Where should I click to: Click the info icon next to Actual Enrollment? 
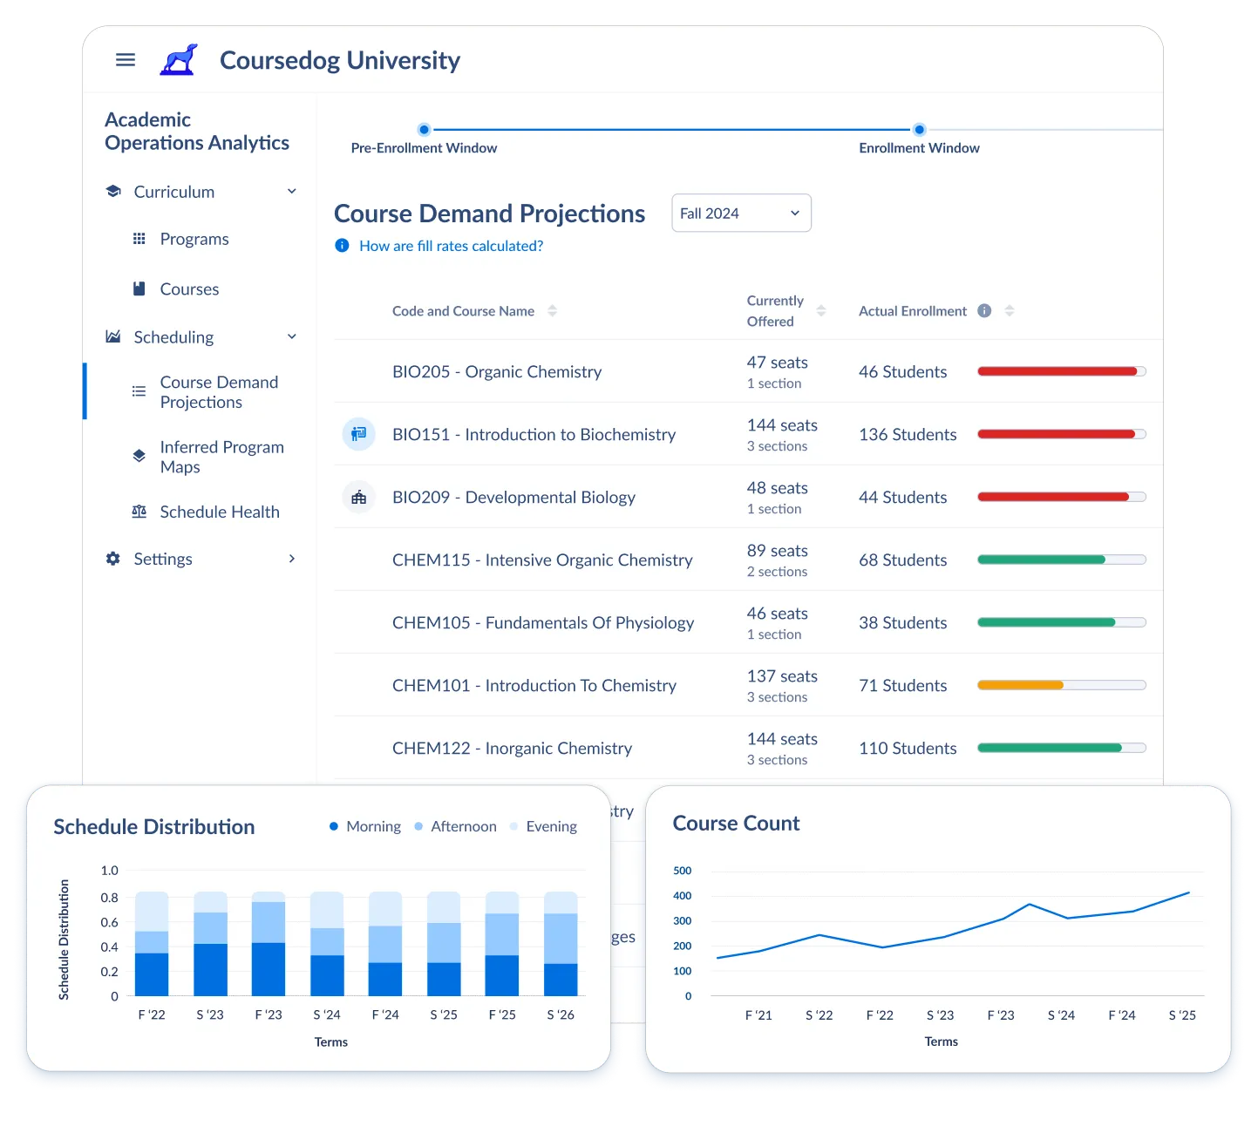coord(983,310)
